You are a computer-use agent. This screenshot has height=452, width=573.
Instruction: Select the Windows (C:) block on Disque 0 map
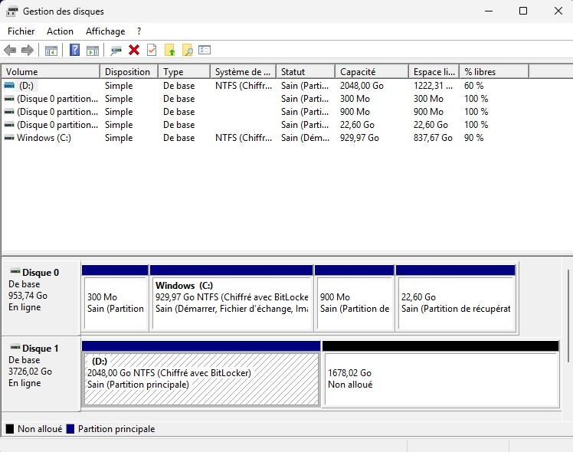(x=231, y=299)
